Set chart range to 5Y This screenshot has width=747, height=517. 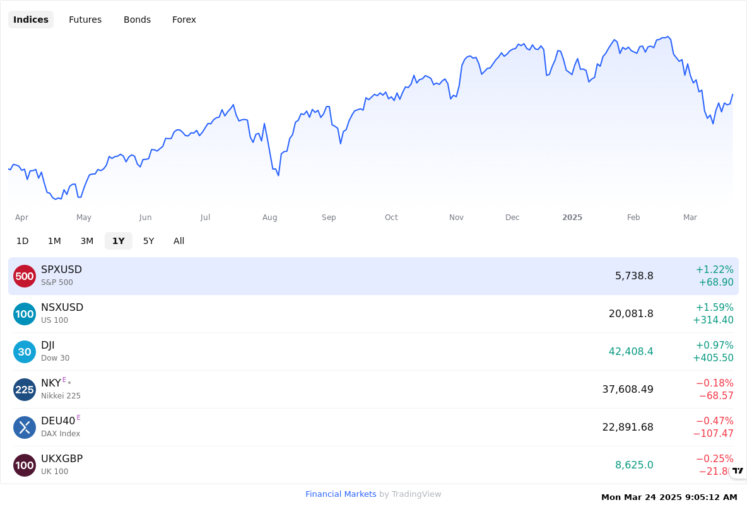pyautogui.click(x=149, y=241)
